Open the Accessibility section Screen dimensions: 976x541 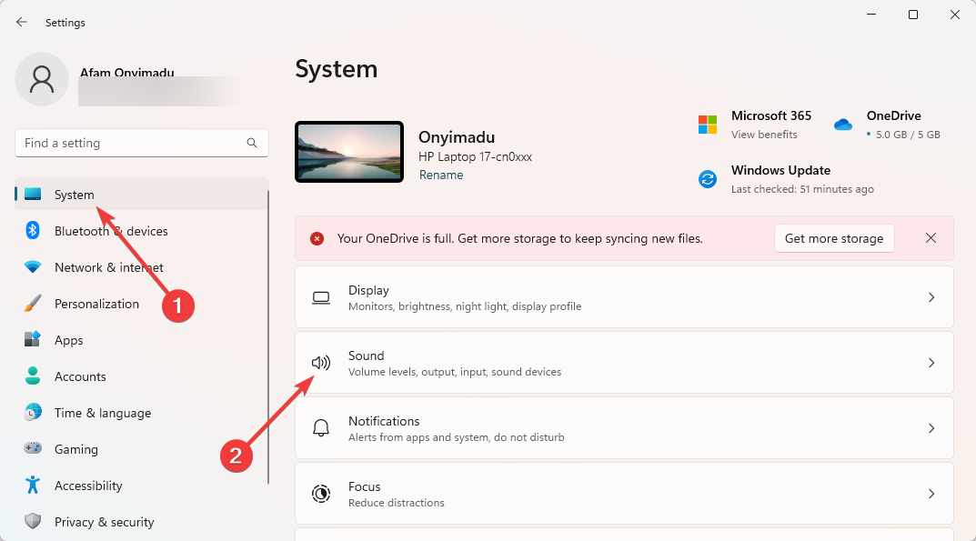(x=142, y=486)
